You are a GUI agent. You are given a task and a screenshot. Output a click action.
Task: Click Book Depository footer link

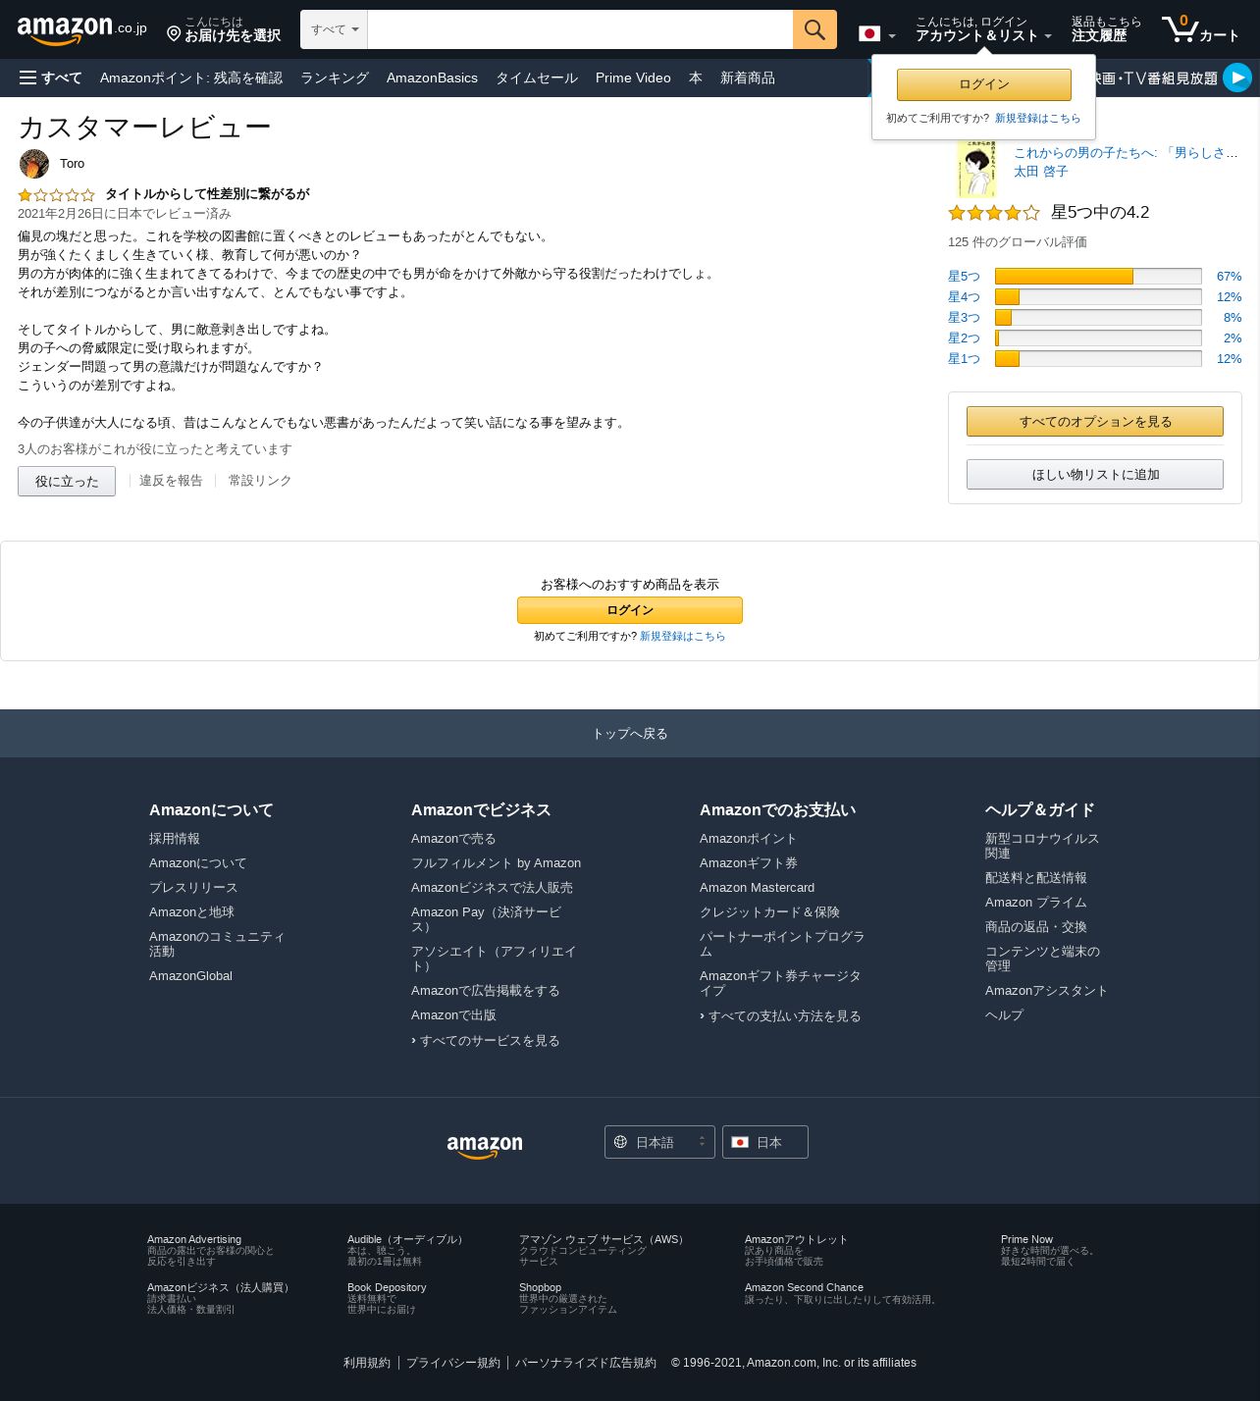[x=387, y=1288]
